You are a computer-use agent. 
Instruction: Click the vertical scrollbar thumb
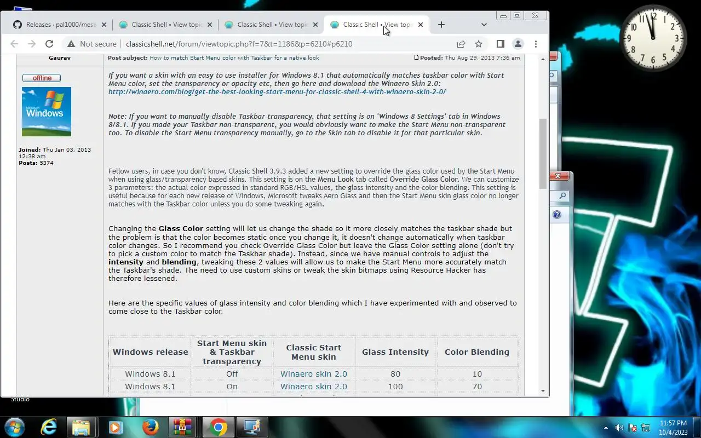pyautogui.click(x=543, y=154)
